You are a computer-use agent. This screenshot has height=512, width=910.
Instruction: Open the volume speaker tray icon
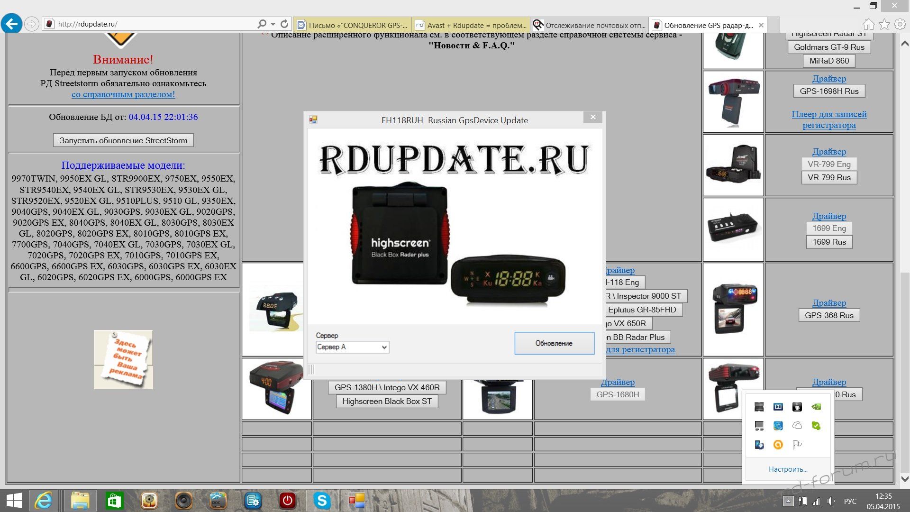coord(831,501)
